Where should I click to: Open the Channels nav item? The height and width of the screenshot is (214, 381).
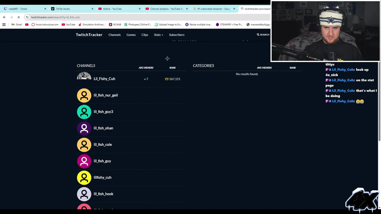coord(115,35)
